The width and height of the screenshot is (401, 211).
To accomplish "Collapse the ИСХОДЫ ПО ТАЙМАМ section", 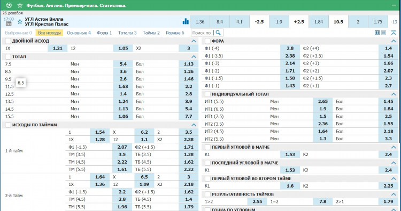I will pos(194,125).
